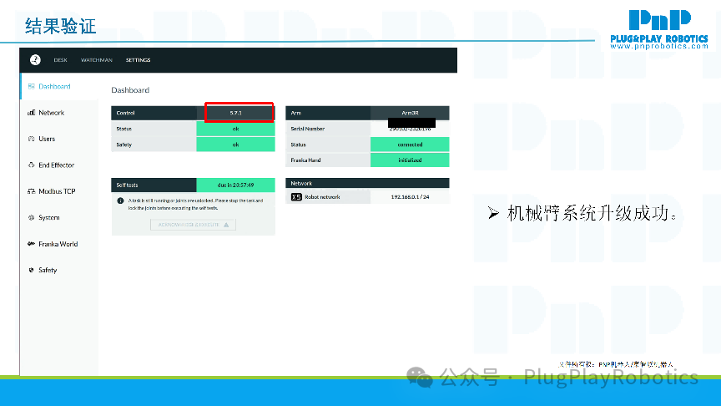Click the Safety shield sidebar icon
This screenshot has width=721, height=406.
click(31, 270)
